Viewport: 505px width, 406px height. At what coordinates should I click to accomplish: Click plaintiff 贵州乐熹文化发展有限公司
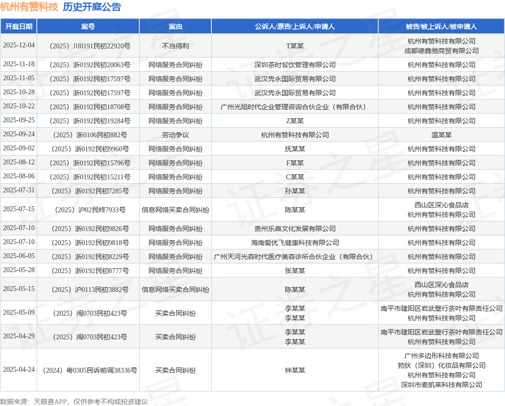coord(295,229)
